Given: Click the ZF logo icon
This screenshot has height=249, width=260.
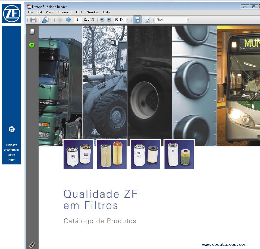Looking at the screenshot, I should tap(12, 14).
